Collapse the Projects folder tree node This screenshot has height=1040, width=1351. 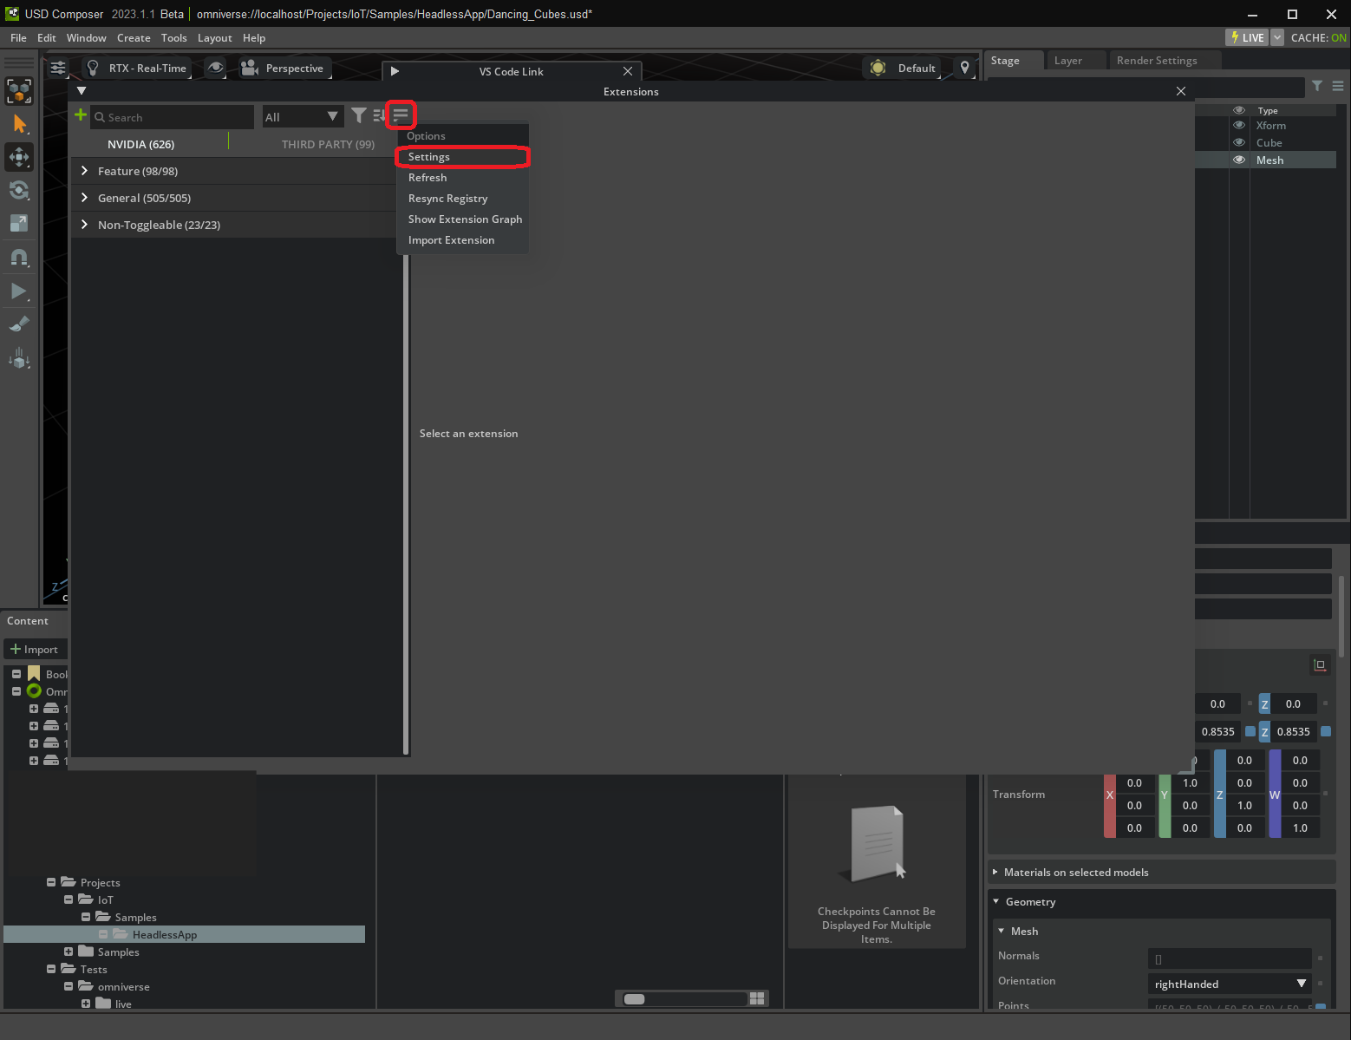click(x=51, y=882)
